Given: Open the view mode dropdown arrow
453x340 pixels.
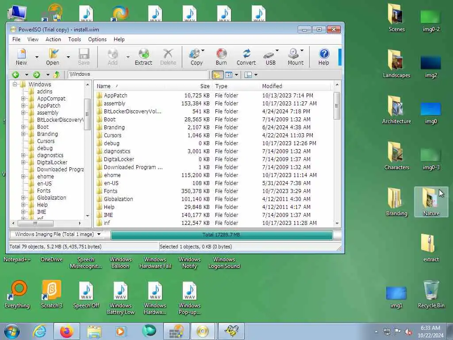Looking at the screenshot, I should pyautogui.click(x=236, y=75).
